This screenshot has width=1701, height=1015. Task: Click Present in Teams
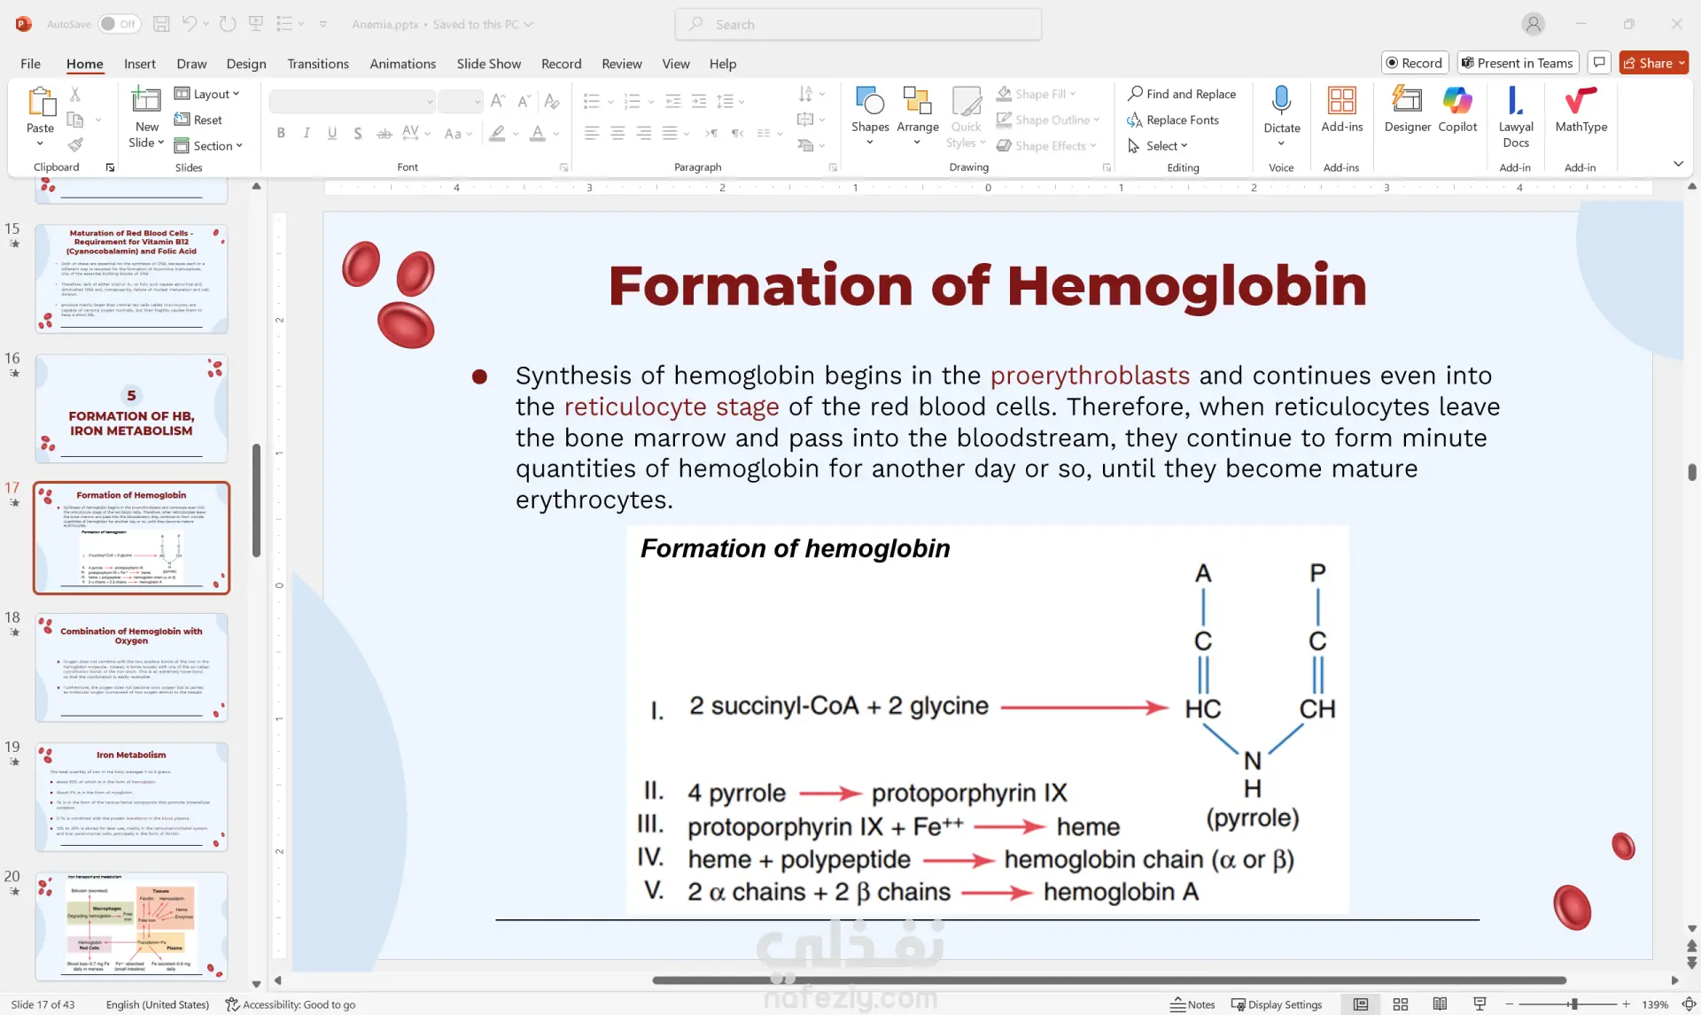coord(1518,63)
